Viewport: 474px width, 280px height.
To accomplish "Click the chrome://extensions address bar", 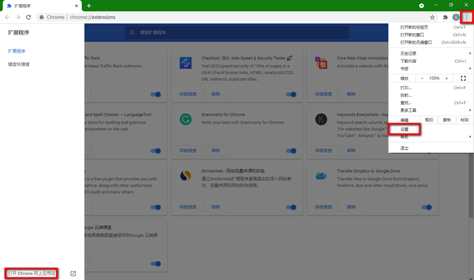I will pyautogui.click(x=237, y=17).
